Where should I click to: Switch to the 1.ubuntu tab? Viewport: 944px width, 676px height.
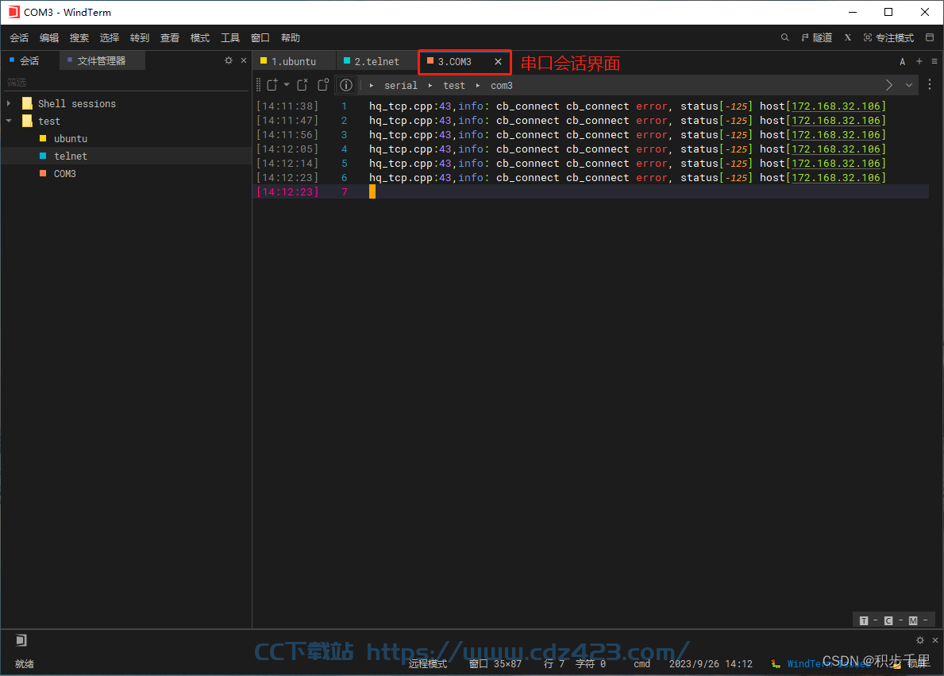click(294, 61)
